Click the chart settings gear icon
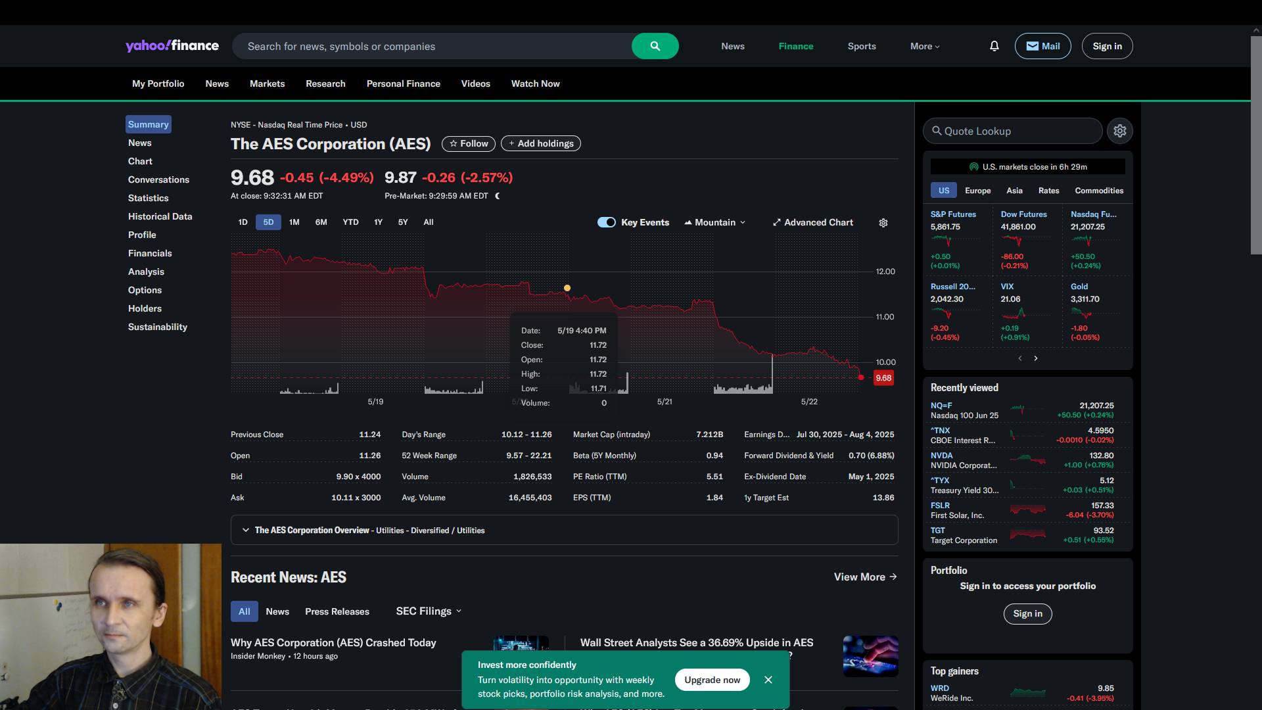Image resolution: width=1262 pixels, height=710 pixels. 883,223
